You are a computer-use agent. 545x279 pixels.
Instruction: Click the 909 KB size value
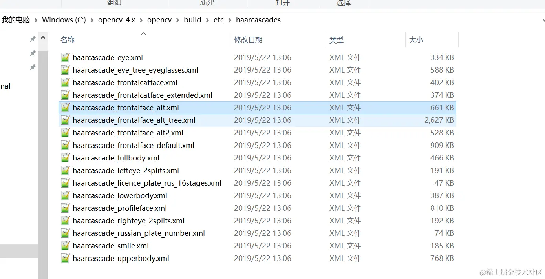pyautogui.click(x=442, y=146)
